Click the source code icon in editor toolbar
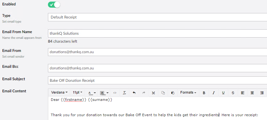Screen dimensions: 267x120 (x=115, y=93)
